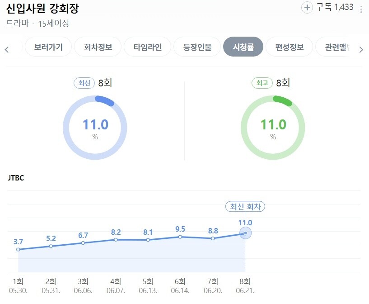Image resolution: width=369 pixels, height=304 pixels.
Task: Select the 타임라인 tab
Action: tap(148, 47)
